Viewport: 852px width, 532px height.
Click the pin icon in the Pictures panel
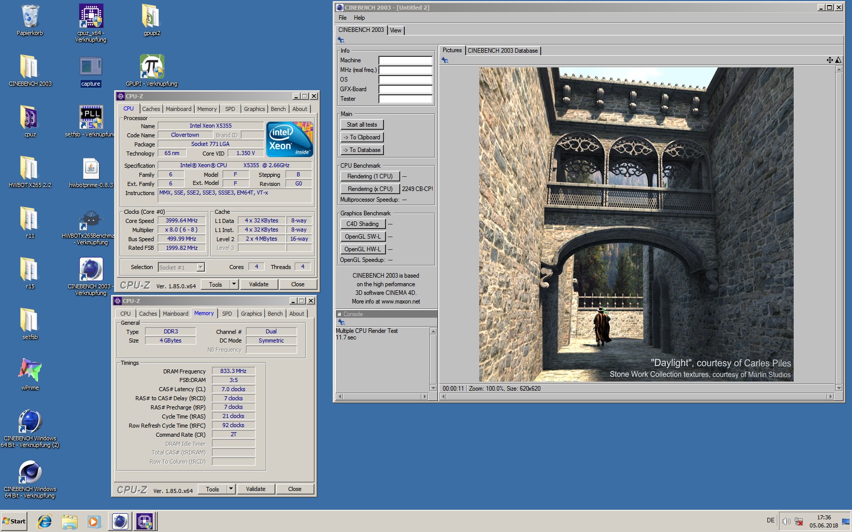(x=445, y=60)
